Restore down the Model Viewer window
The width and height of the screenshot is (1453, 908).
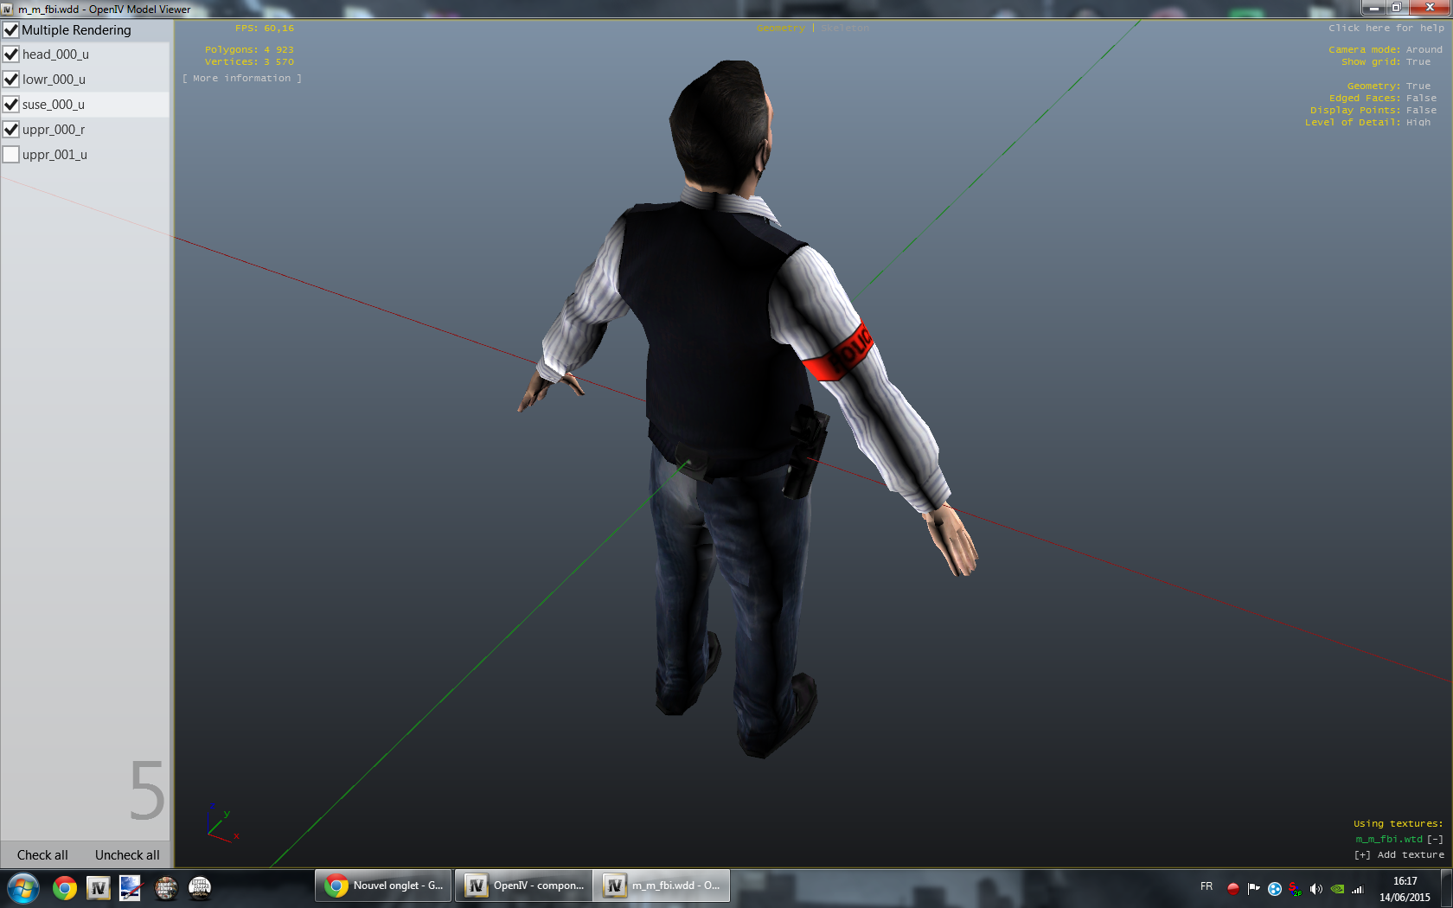(x=1396, y=7)
